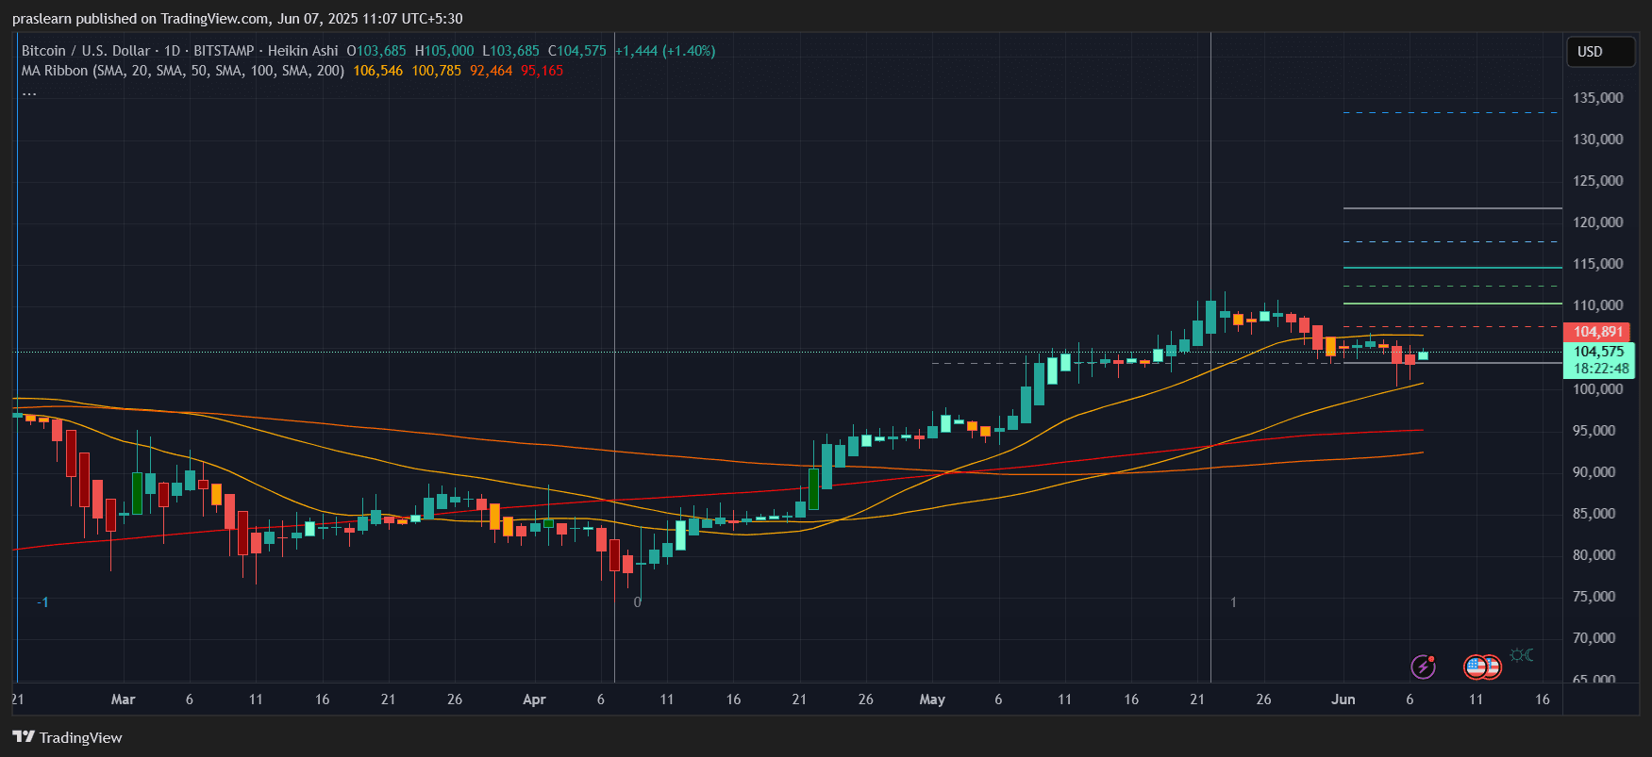Open the USD currency selector
This screenshot has height=757, width=1652.
pos(1599,52)
